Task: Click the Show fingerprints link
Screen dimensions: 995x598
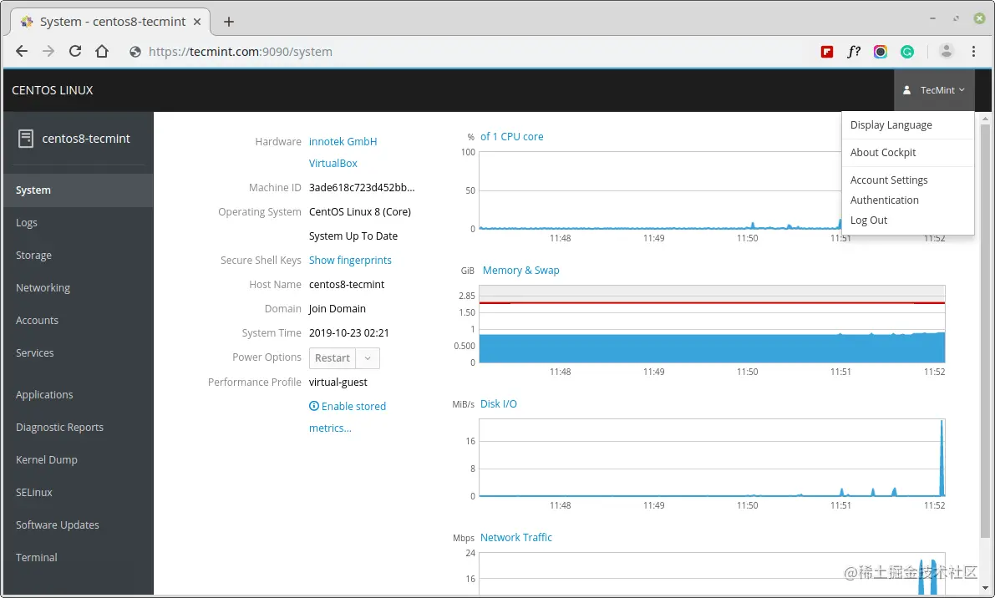Action: tap(350, 260)
